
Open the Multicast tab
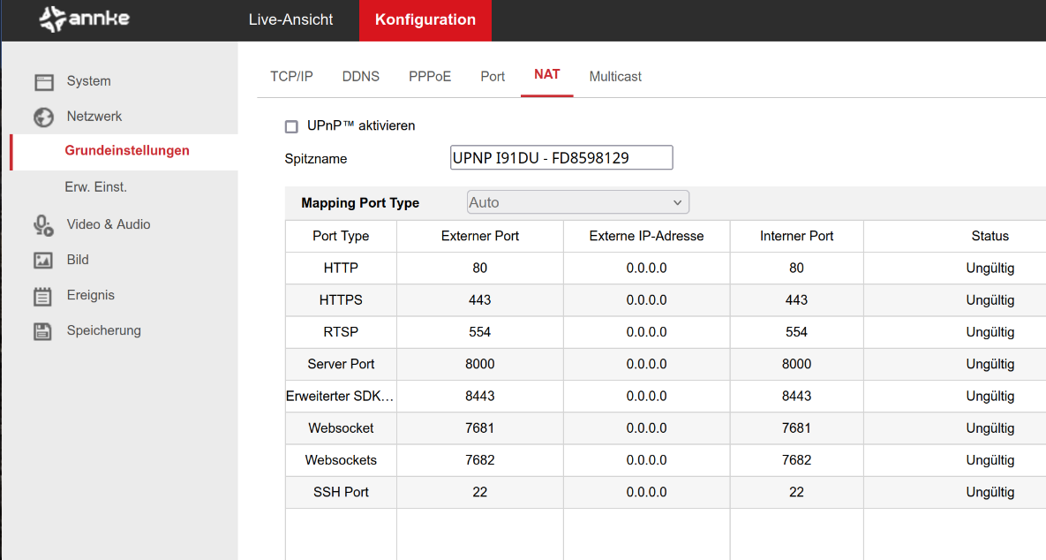point(615,77)
